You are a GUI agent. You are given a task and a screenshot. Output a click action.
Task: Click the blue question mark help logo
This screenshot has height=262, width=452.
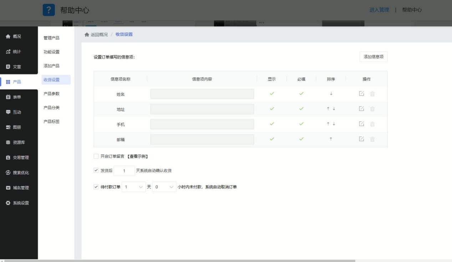pyautogui.click(x=49, y=10)
